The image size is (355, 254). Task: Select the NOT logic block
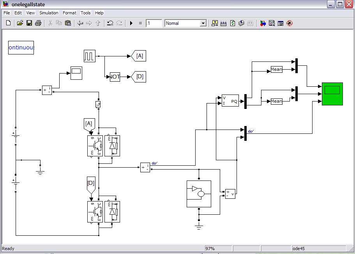point(115,77)
